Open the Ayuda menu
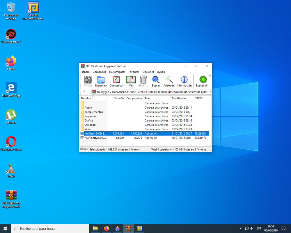The height and width of the screenshot is (233, 291). pyautogui.click(x=161, y=72)
